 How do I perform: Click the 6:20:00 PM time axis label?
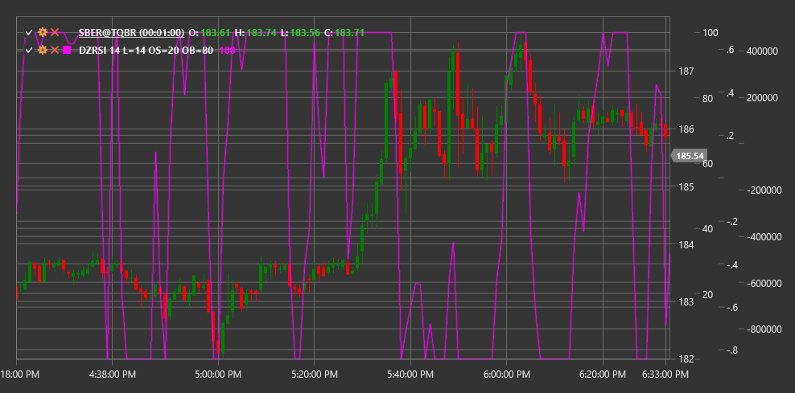click(x=603, y=375)
